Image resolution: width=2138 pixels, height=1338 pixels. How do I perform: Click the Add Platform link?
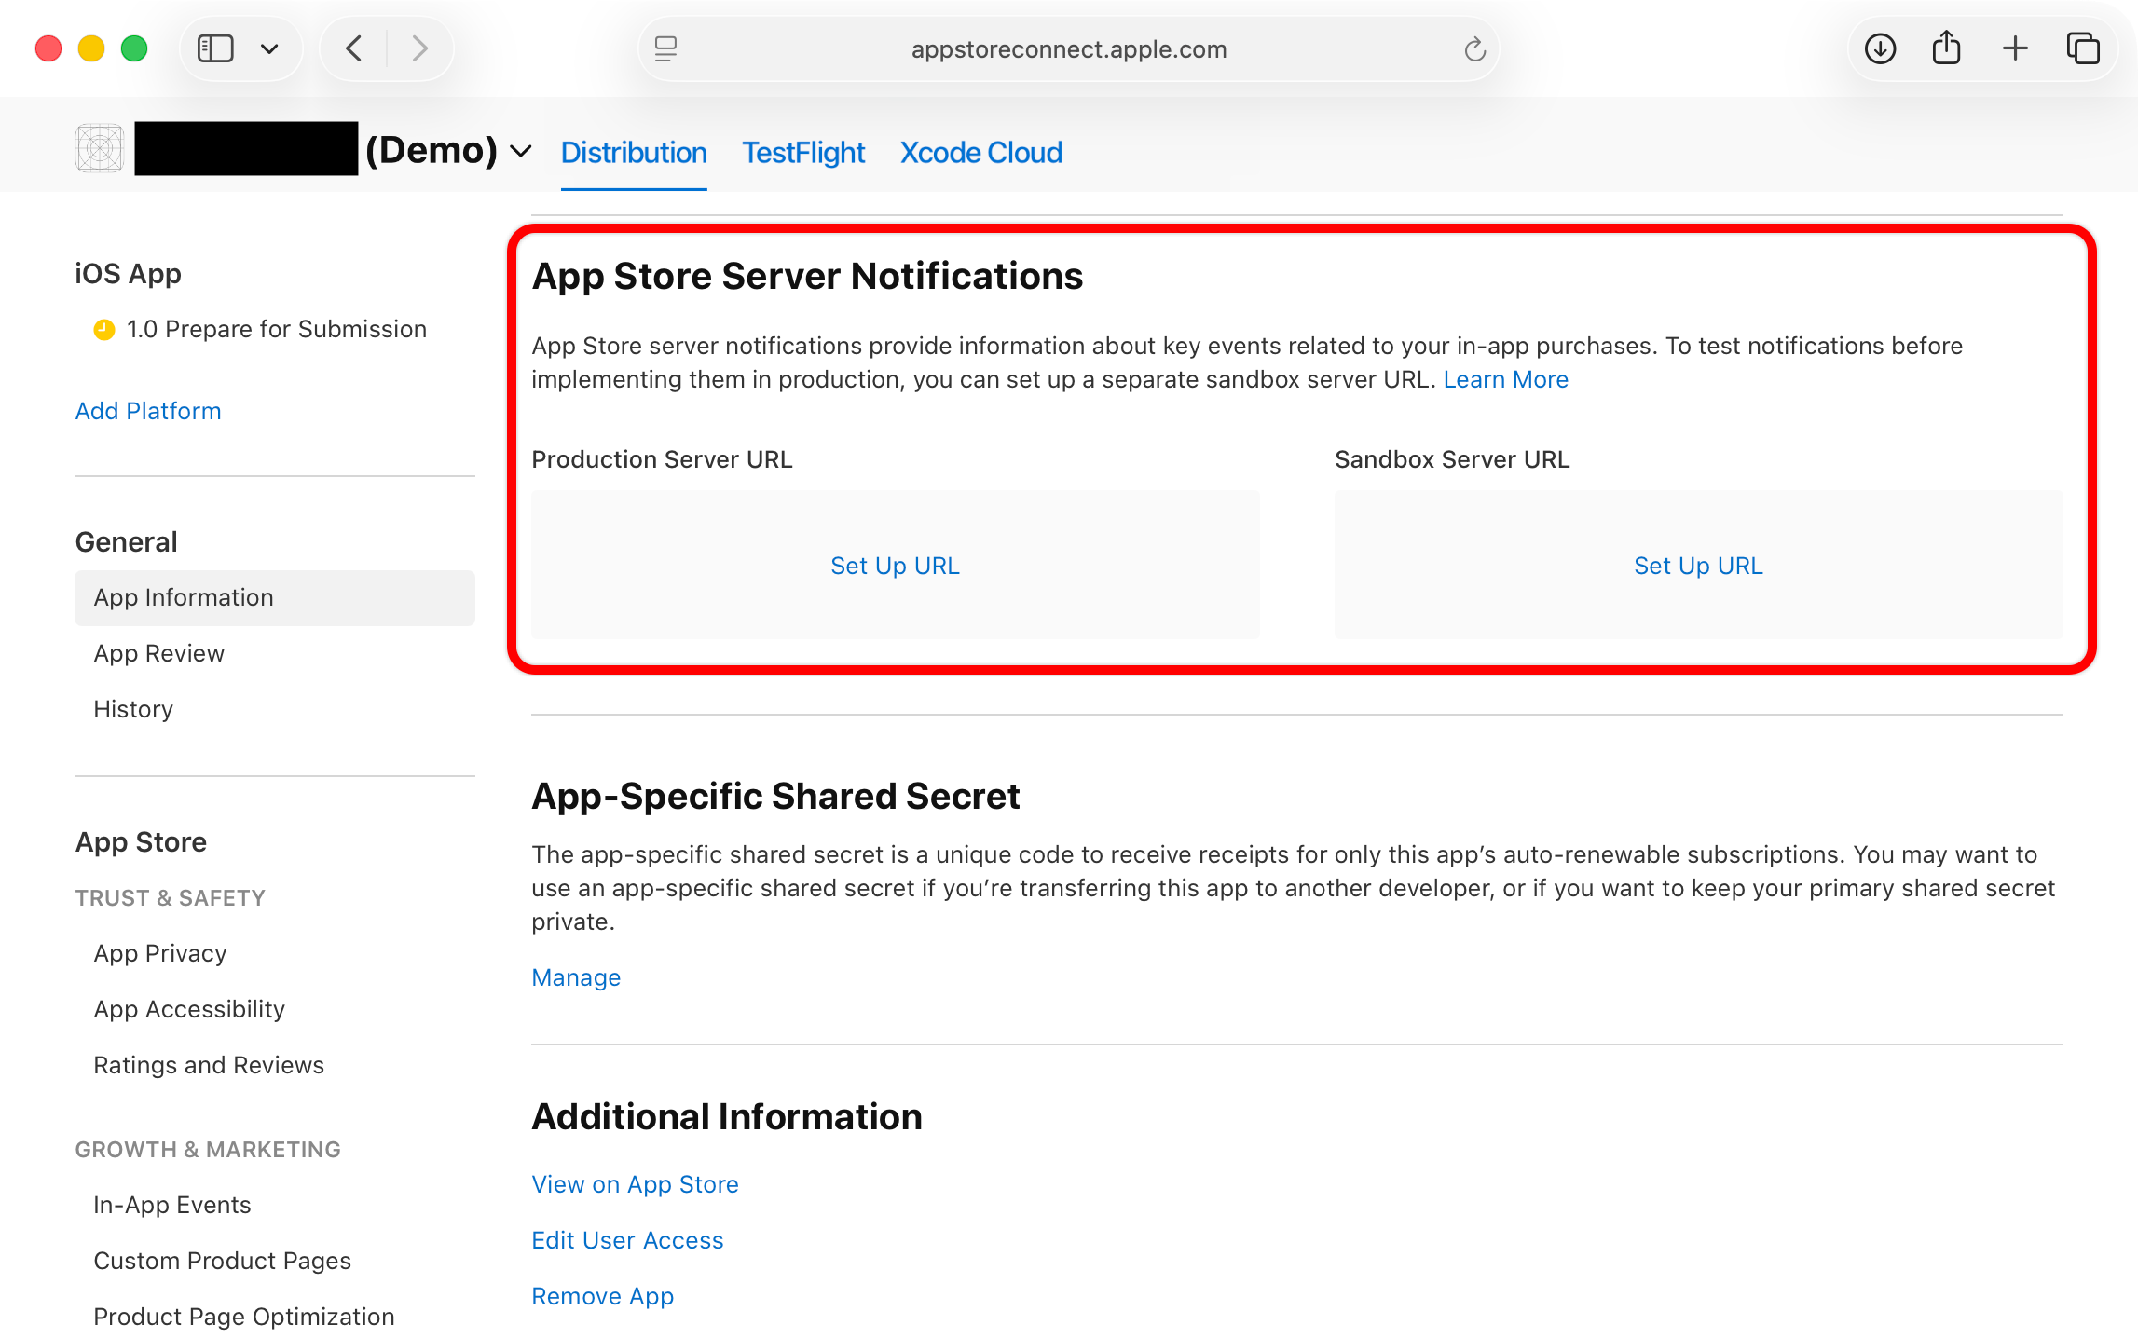(148, 411)
